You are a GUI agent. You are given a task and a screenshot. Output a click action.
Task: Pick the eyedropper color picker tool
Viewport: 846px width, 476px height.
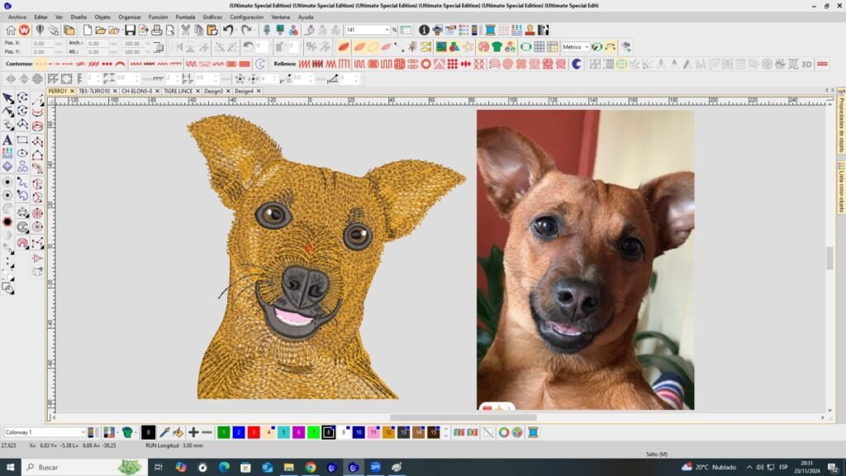pyautogui.click(x=164, y=432)
